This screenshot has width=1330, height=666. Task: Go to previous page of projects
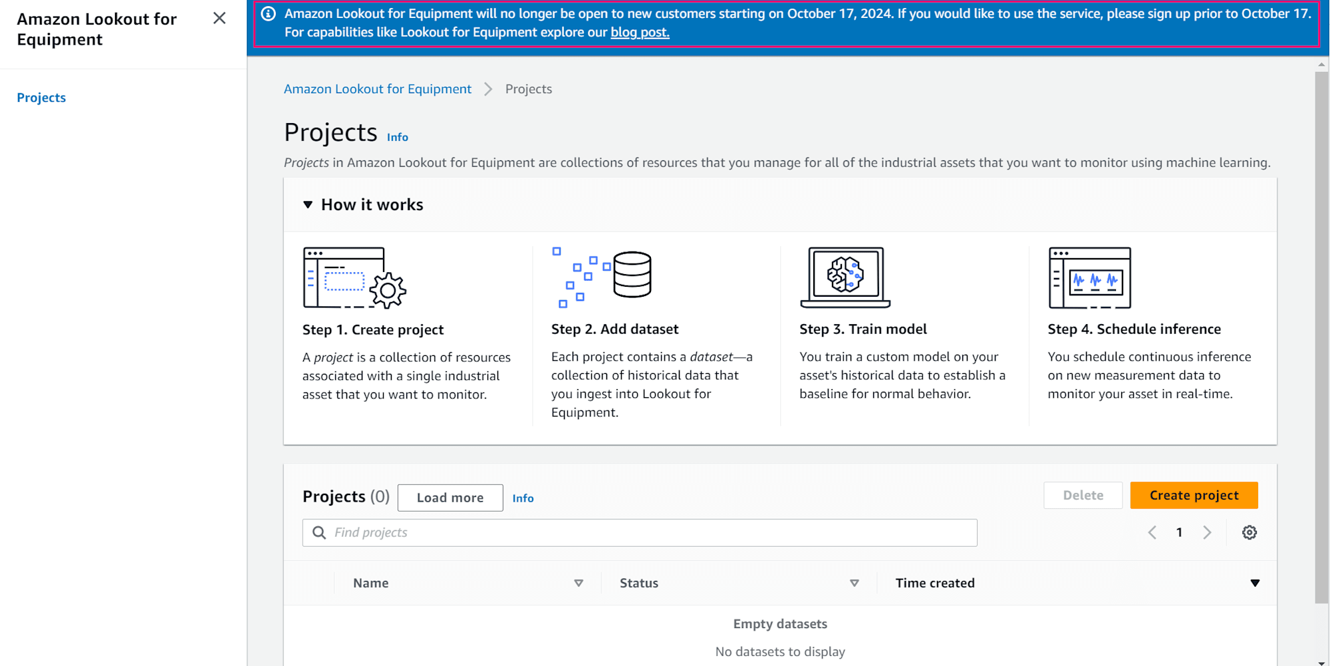pyautogui.click(x=1152, y=533)
